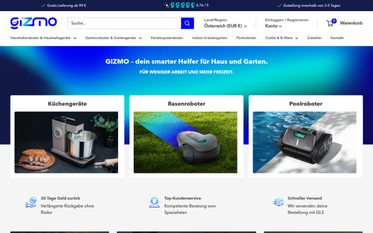Open the shopping cart icon
Screen dimensions: 373x233
[x=329, y=24]
